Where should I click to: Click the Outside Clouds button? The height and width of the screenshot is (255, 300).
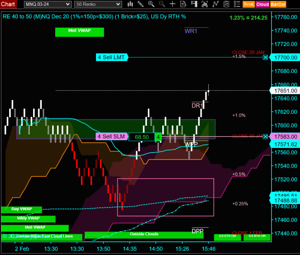pos(144,235)
